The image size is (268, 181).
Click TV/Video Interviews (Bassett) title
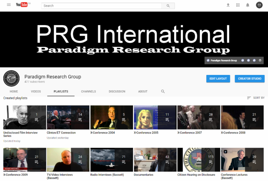[60, 176]
